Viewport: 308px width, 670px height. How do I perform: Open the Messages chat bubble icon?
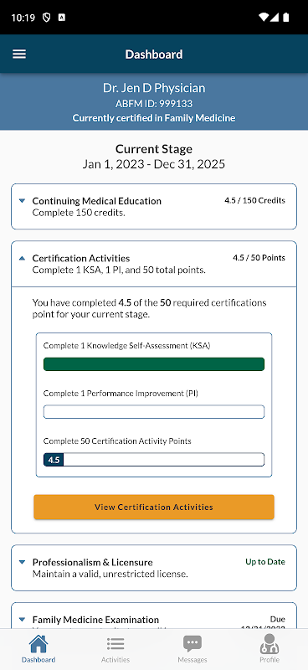pos(192,643)
